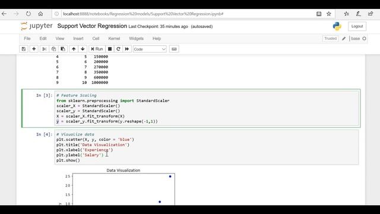Click the browser Forward arrow
Image resolution: width=380 pixels, height=214 pixels.
pyautogui.click(x=16, y=14)
